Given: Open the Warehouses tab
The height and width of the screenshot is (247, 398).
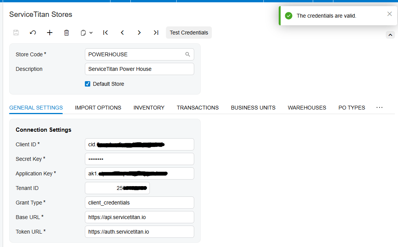Looking at the screenshot, I should (307, 108).
